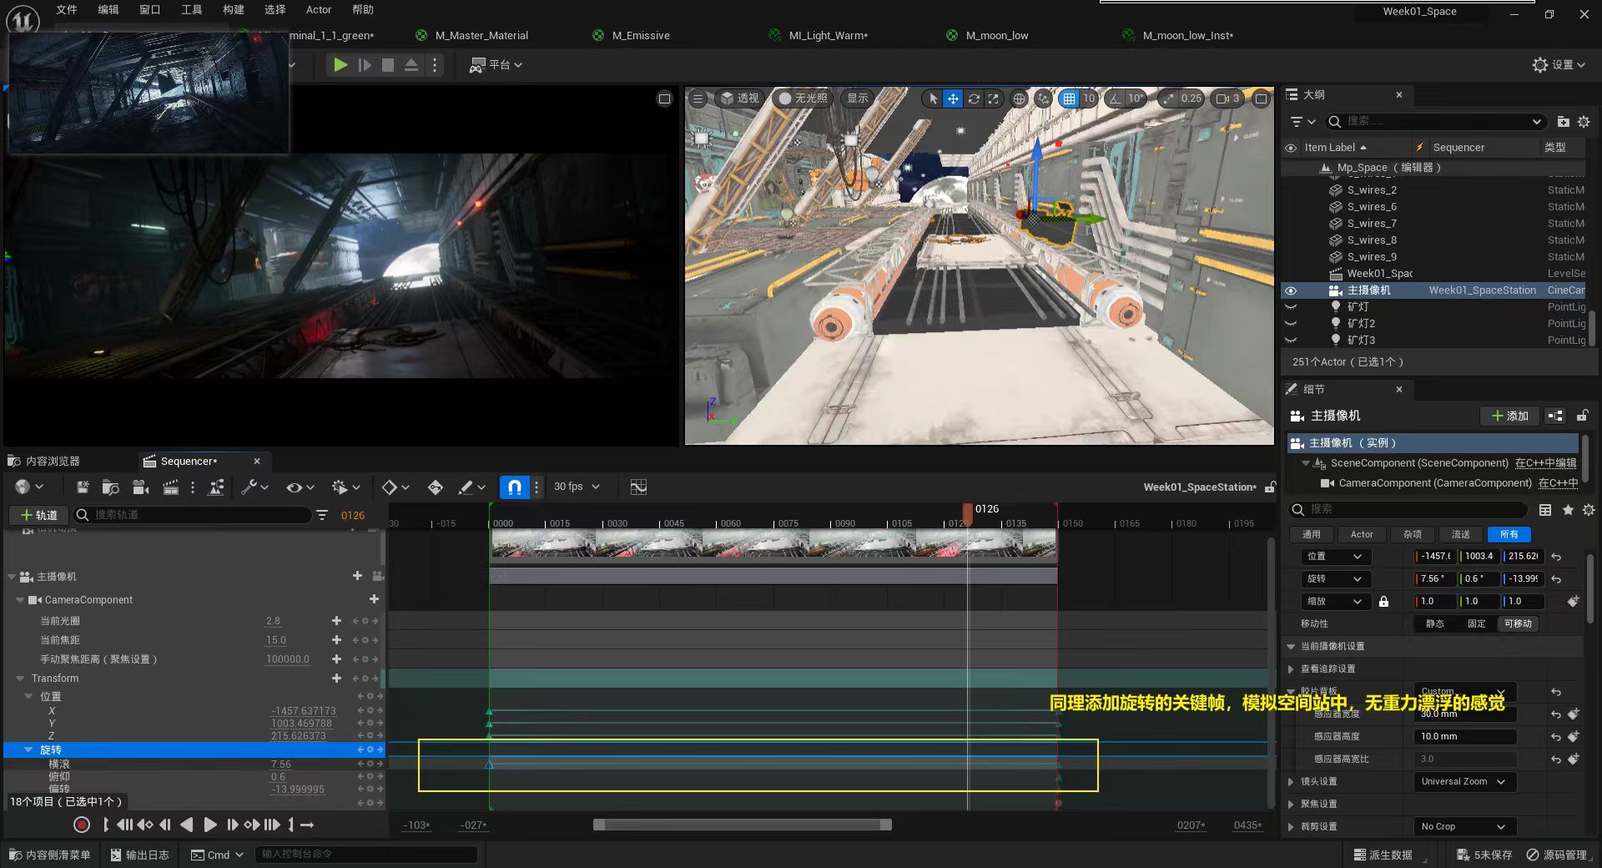Open the 构建 menu
1602x868 pixels.
tap(234, 10)
